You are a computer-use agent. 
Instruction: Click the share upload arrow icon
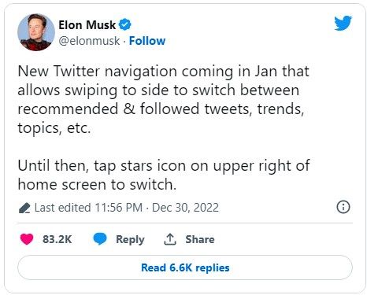point(170,239)
